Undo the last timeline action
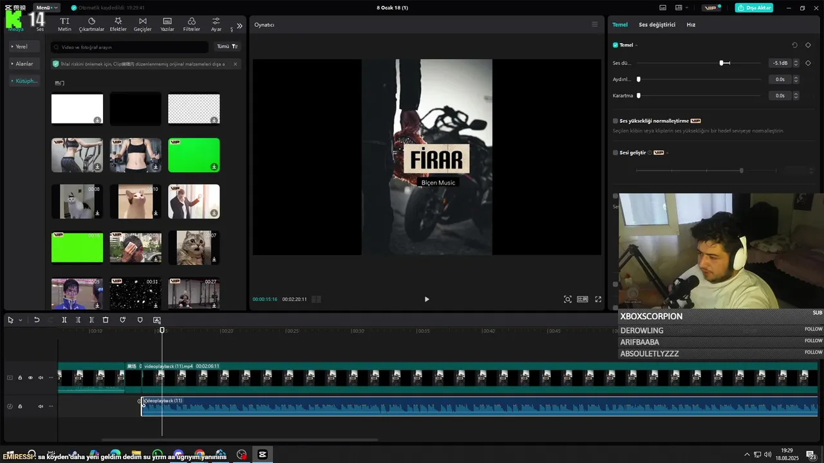 37,320
